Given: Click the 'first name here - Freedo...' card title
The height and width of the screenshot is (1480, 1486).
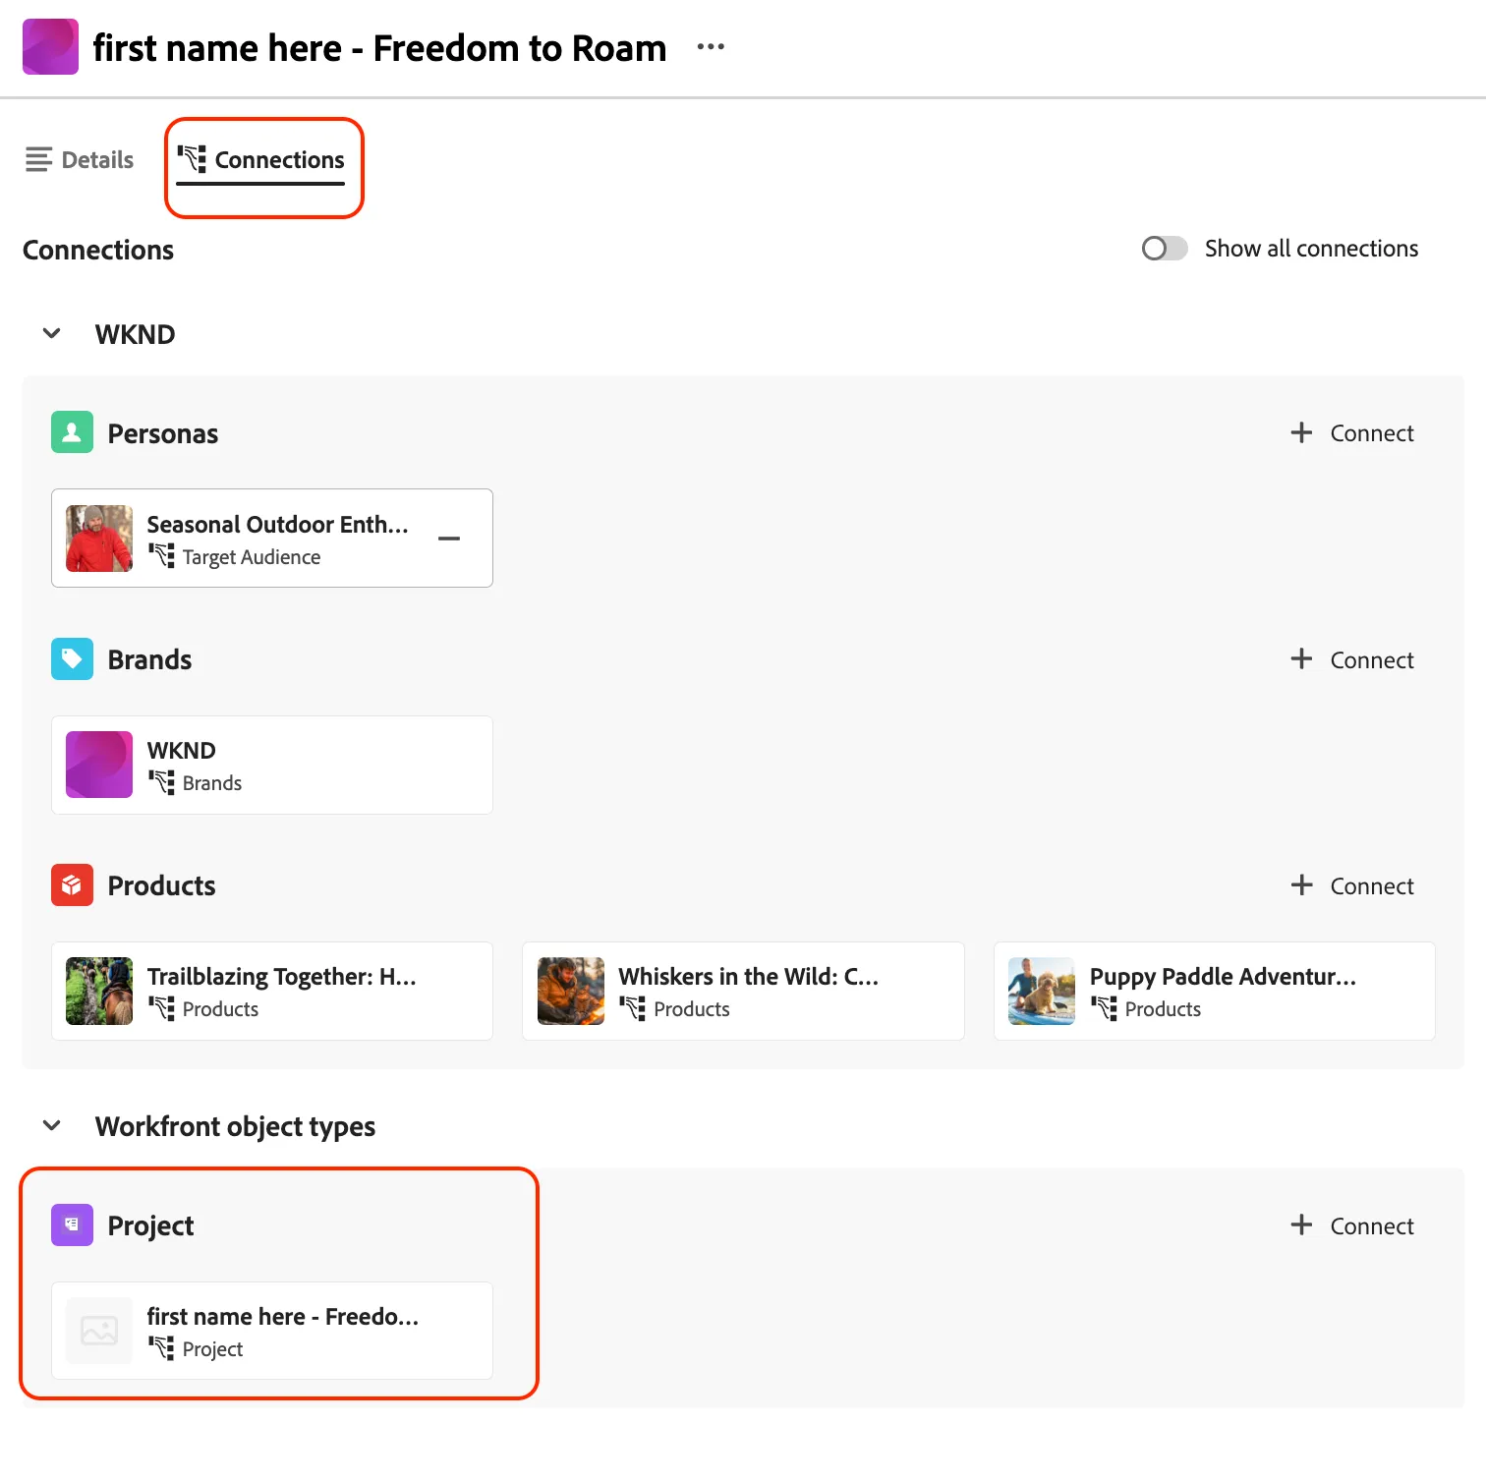Looking at the screenshot, I should (283, 1317).
